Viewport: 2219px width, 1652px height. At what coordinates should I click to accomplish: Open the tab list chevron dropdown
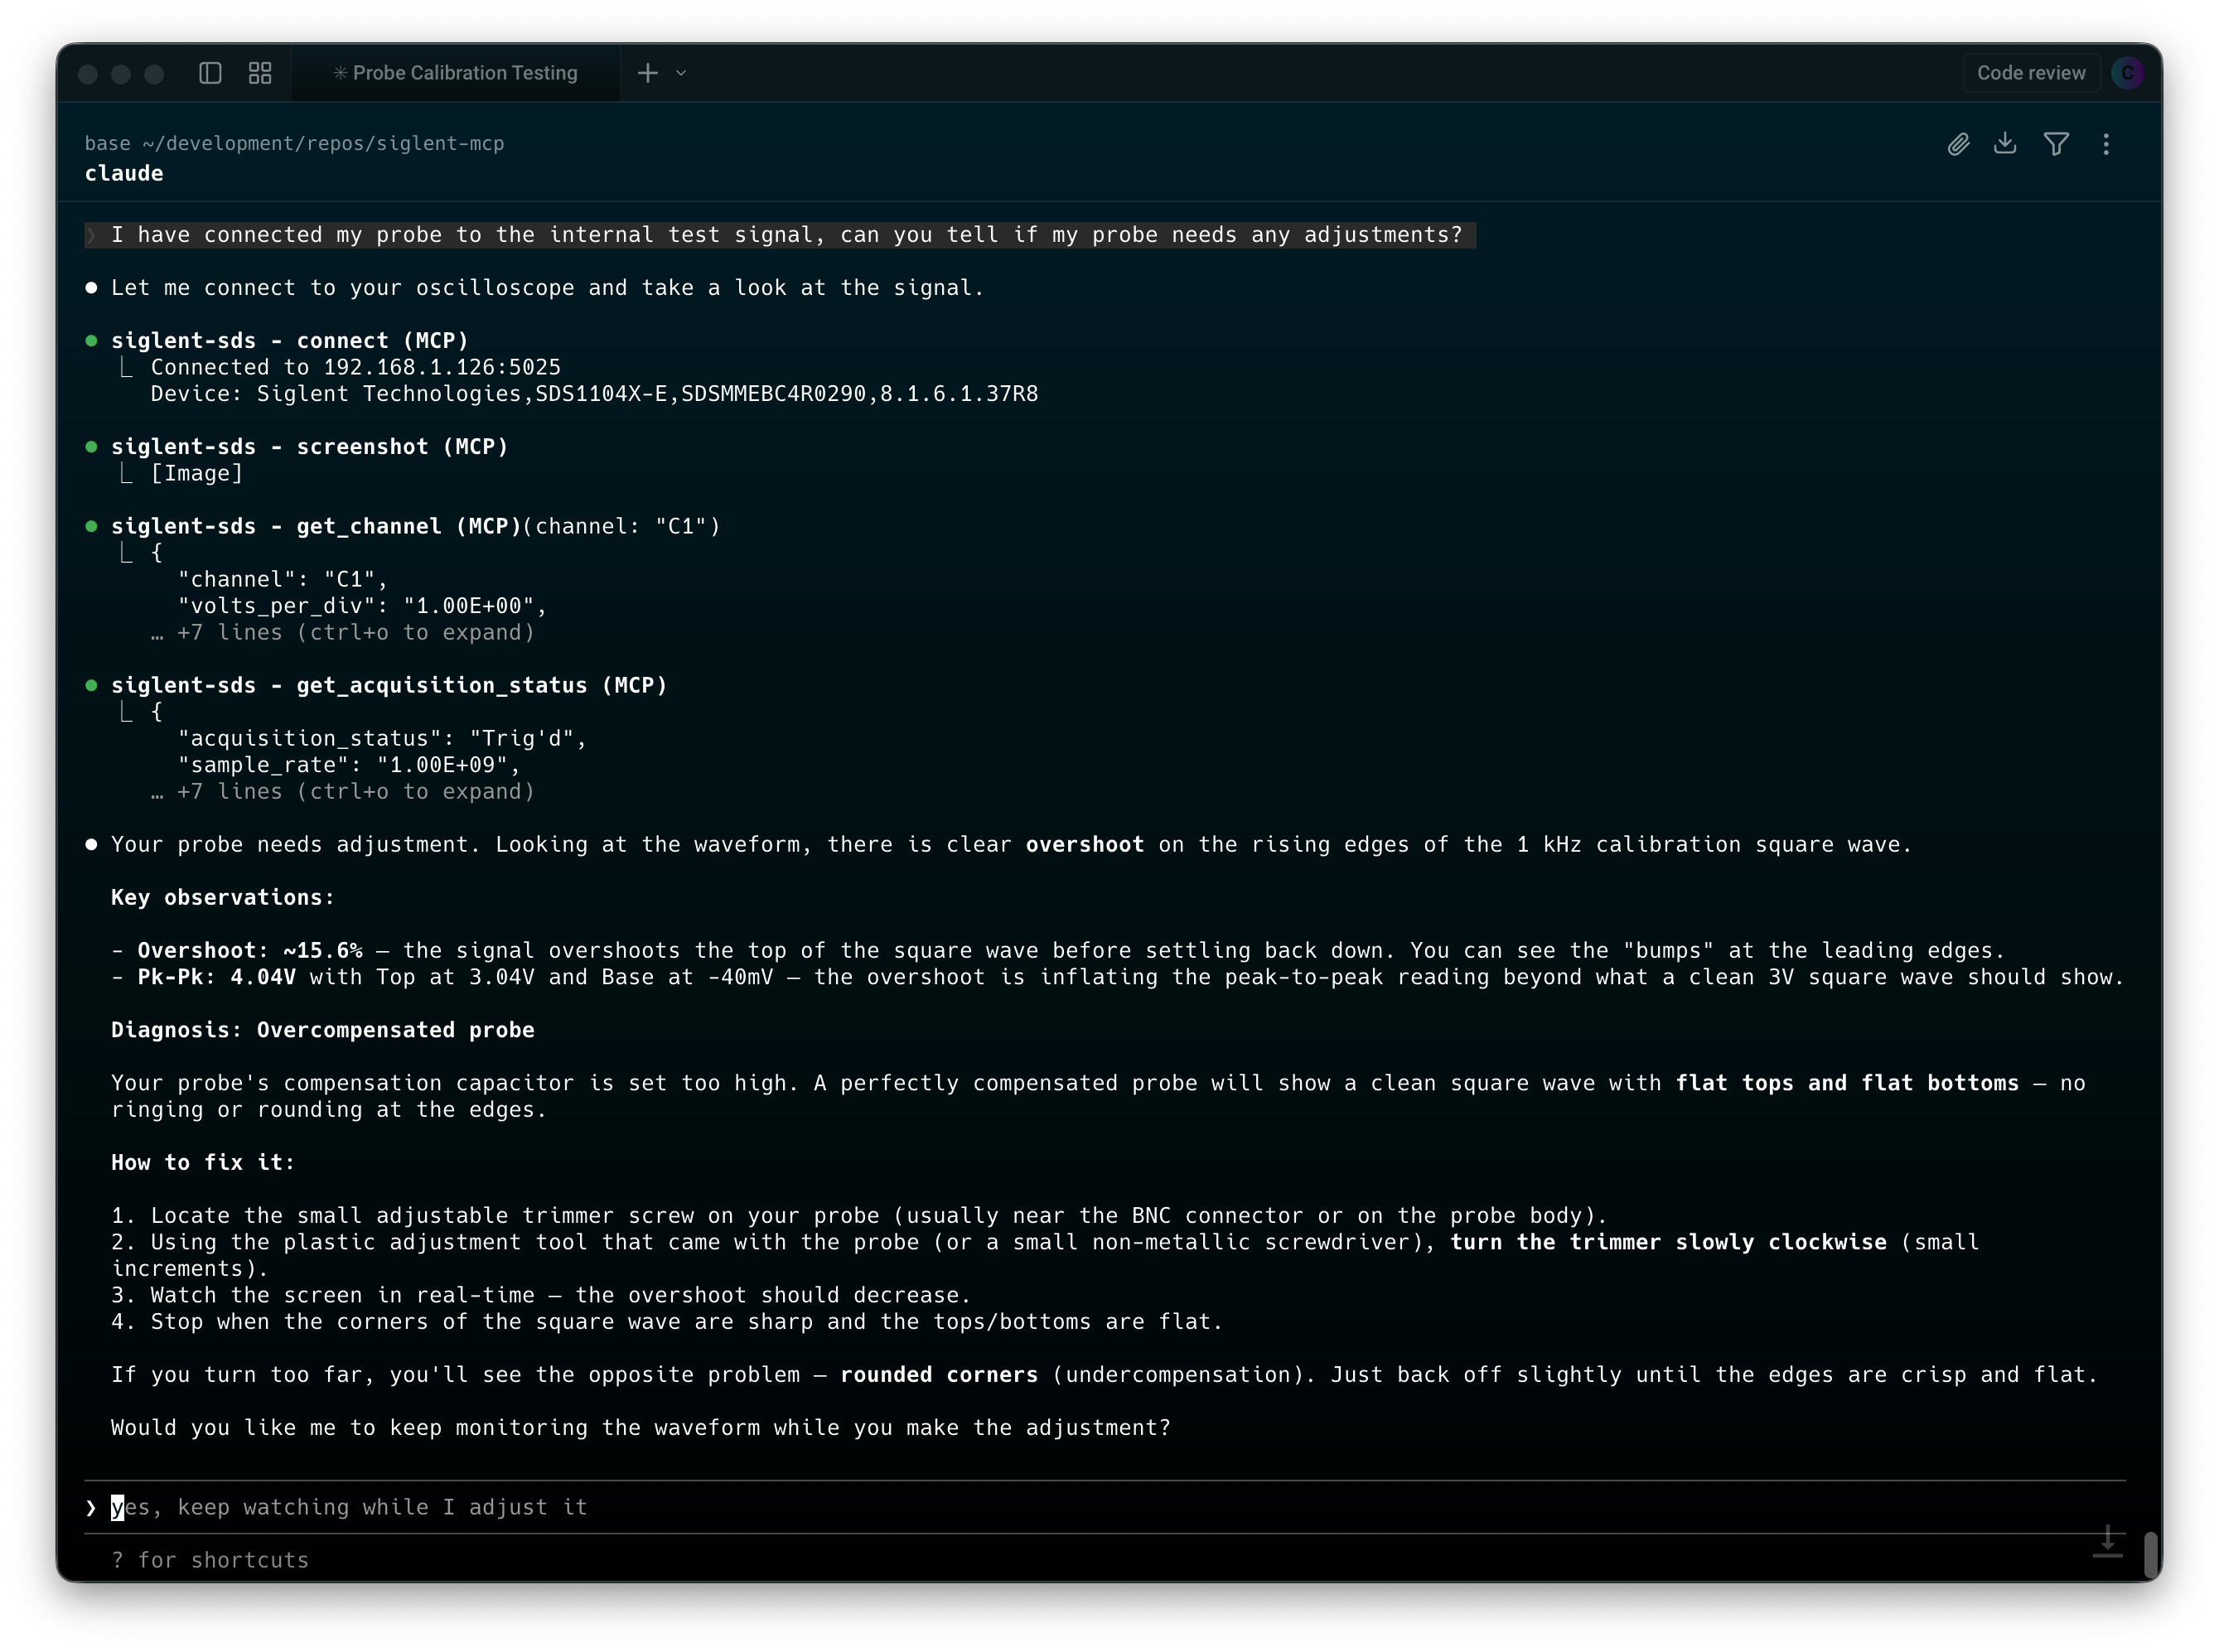pyautogui.click(x=681, y=73)
